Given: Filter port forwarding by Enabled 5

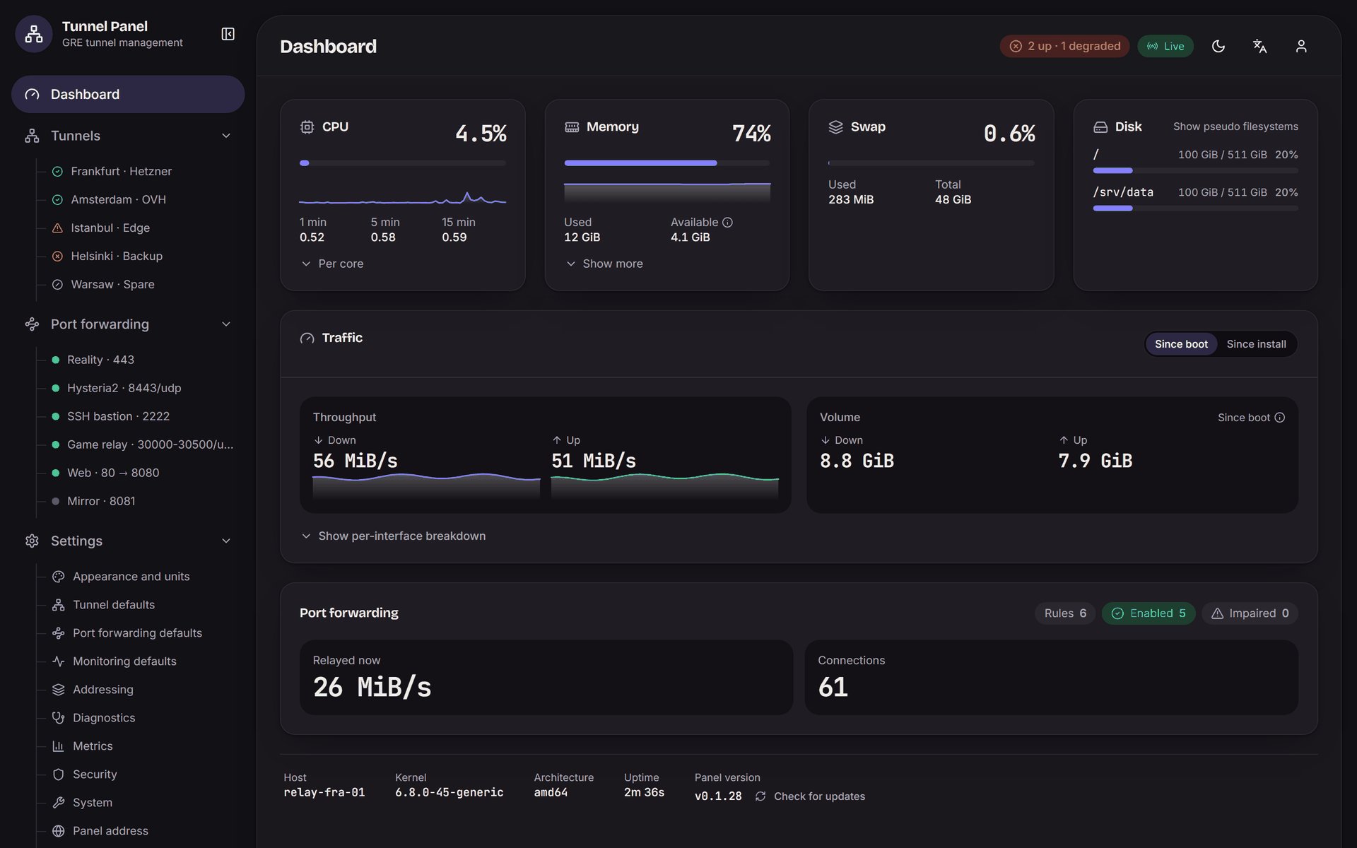Looking at the screenshot, I should coord(1149,613).
